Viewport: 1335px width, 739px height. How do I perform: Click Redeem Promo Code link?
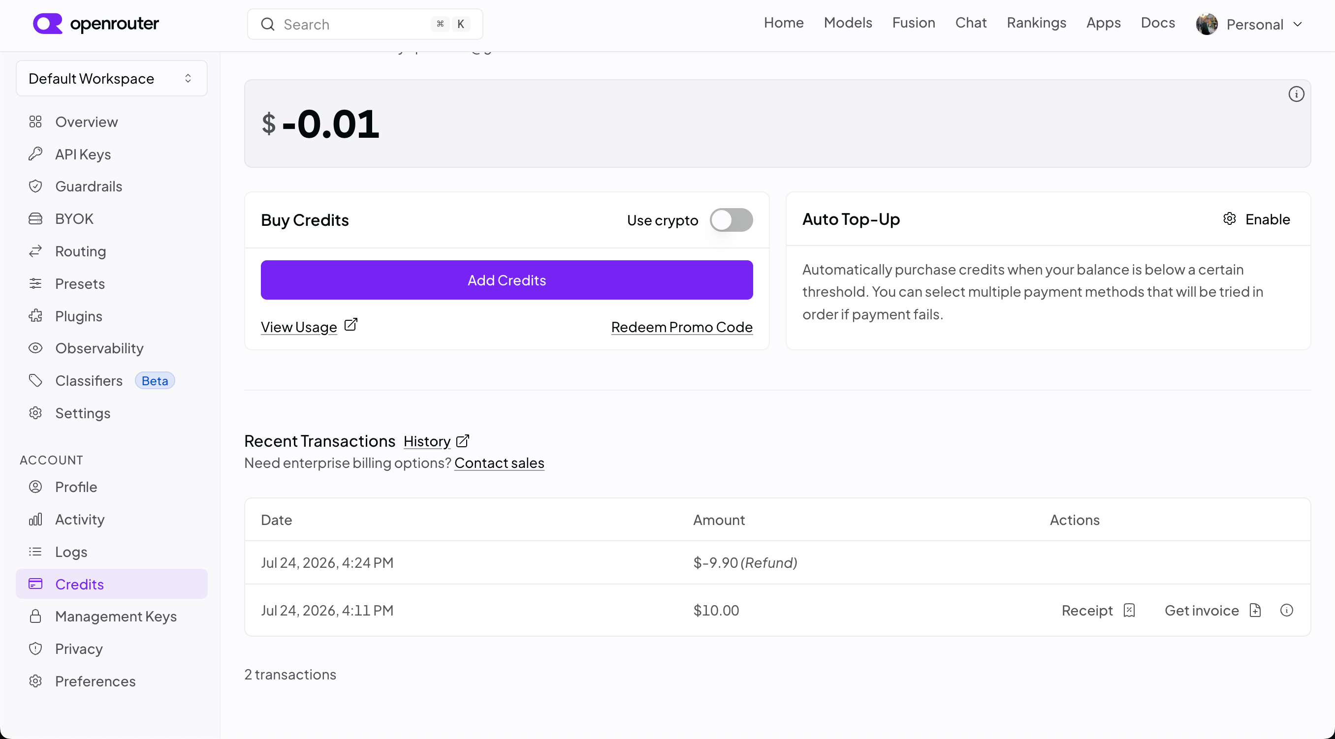point(681,327)
